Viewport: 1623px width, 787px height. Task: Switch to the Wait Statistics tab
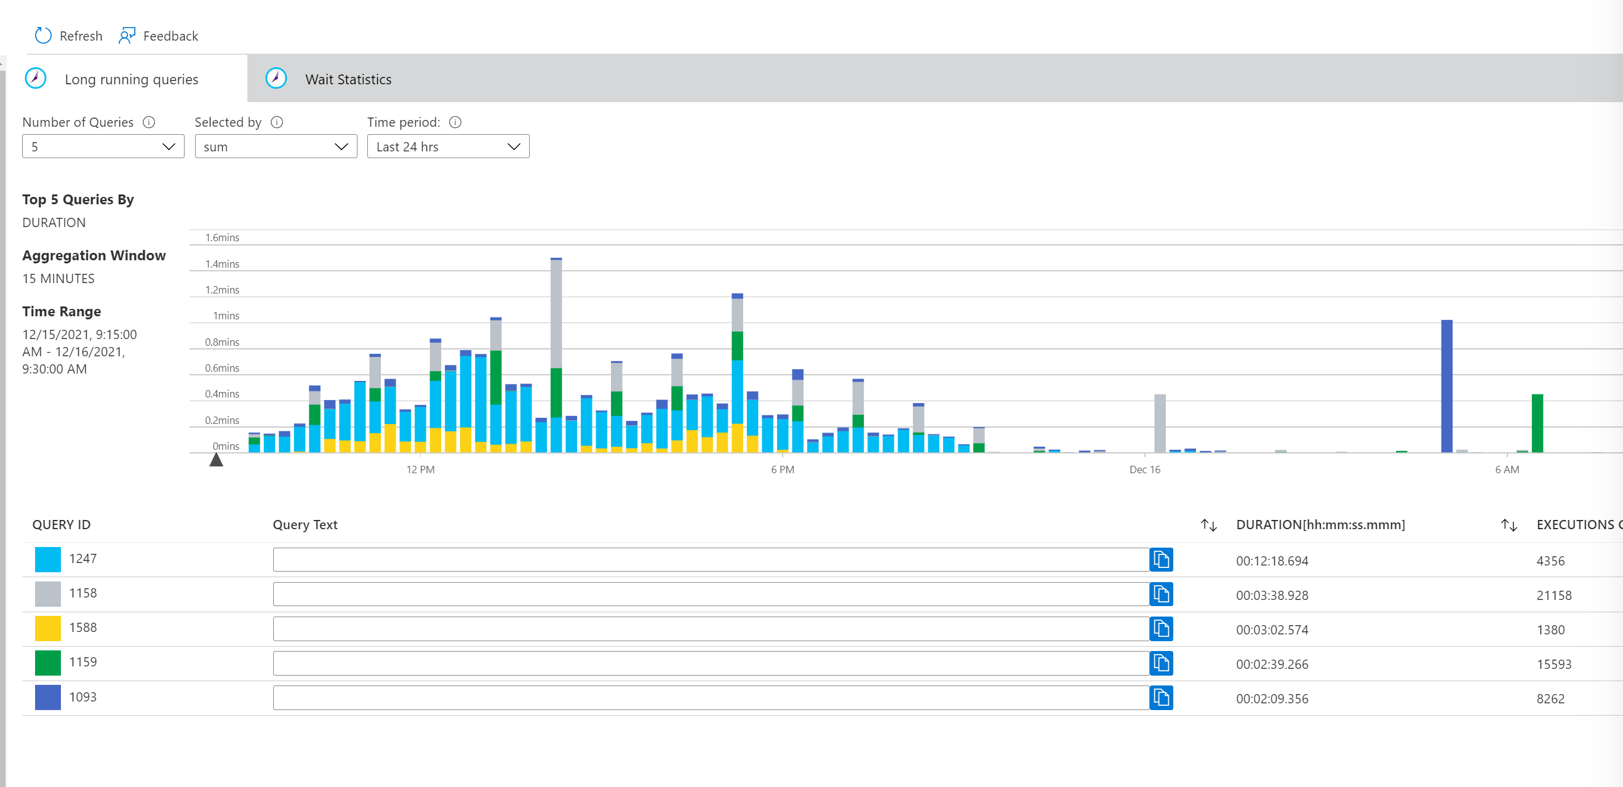(348, 79)
